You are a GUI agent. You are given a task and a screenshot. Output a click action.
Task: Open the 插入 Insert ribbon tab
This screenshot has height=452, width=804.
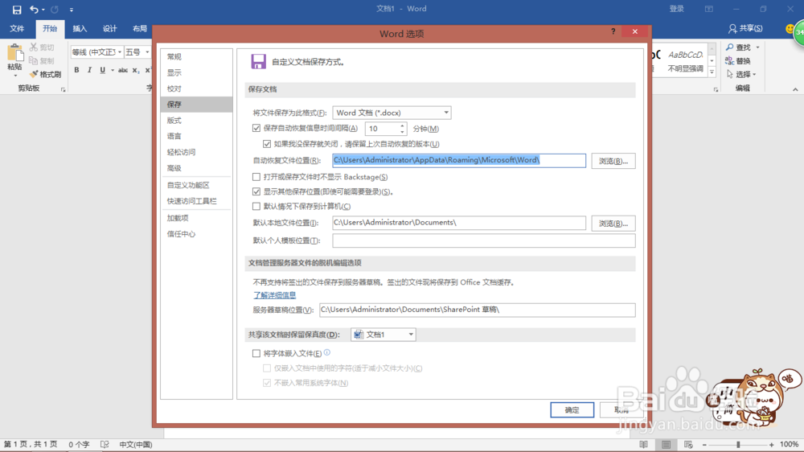(80, 29)
